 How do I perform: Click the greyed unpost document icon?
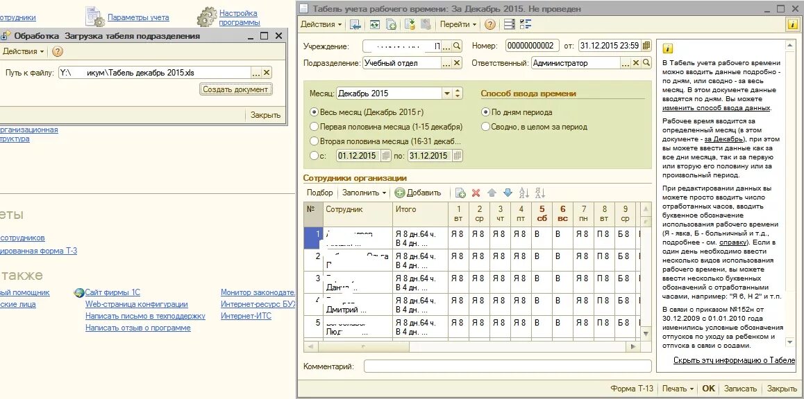pos(425,24)
